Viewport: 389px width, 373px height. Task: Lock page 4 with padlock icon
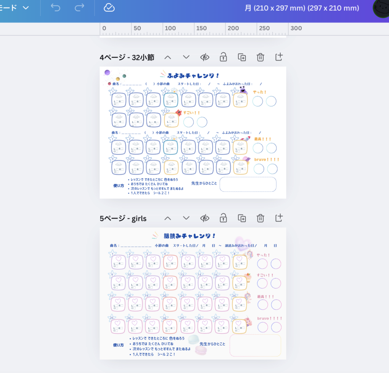click(223, 57)
